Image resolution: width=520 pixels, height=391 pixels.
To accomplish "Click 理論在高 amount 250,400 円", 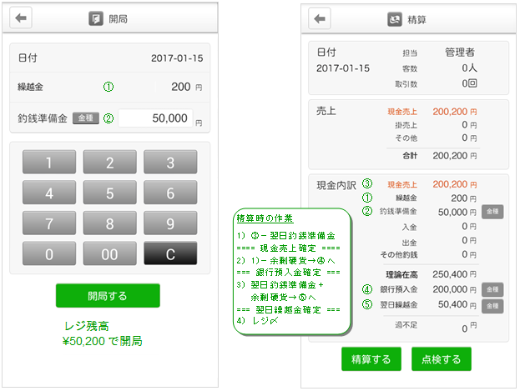I will point(455,274).
